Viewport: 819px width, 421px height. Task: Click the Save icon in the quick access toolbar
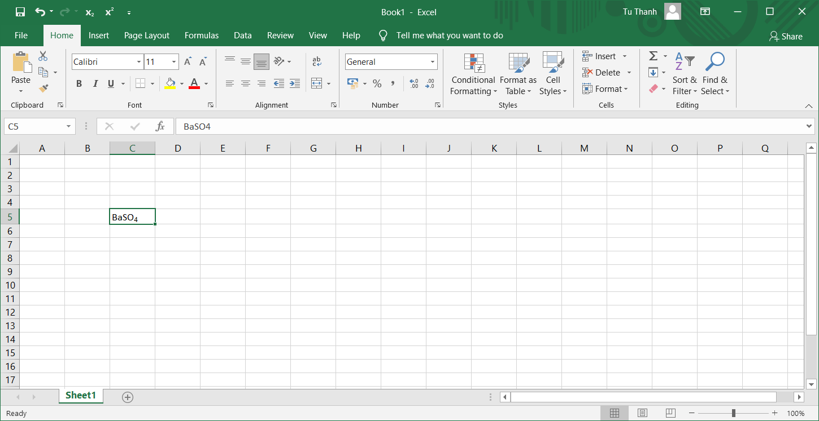coord(20,12)
